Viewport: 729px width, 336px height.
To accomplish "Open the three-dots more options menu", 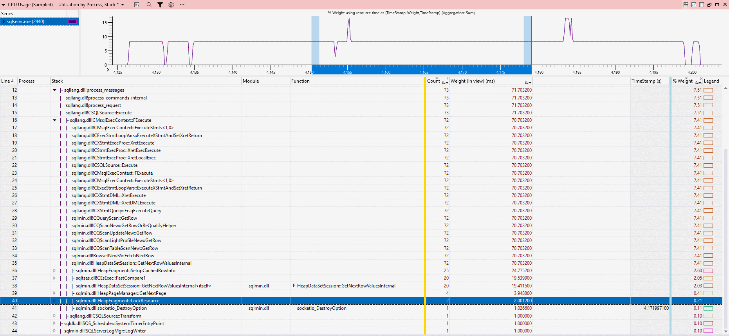I will coord(182,5).
